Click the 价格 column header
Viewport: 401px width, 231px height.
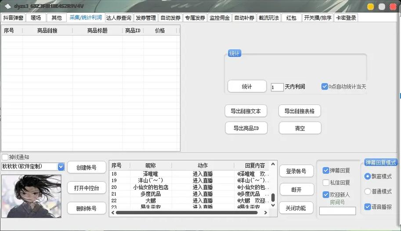[160, 31]
